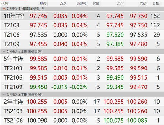The height and width of the screenshot is (125, 164).
Task: Click TS2106 current price 100.090
Action: [x=37, y=121]
